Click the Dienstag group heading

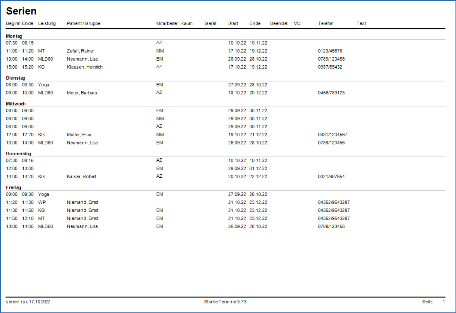[15, 78]
